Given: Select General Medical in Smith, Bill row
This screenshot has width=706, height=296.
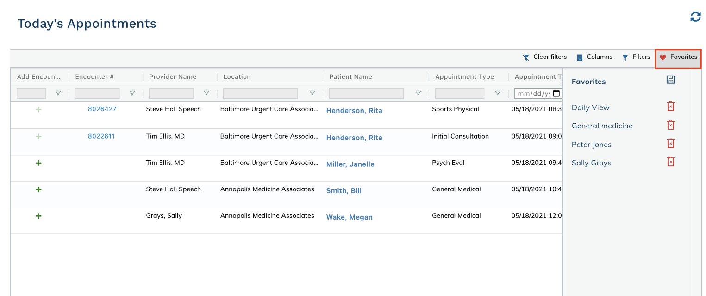Looking at the screenshot, I should pyautogui.click(x=456, y=189).
